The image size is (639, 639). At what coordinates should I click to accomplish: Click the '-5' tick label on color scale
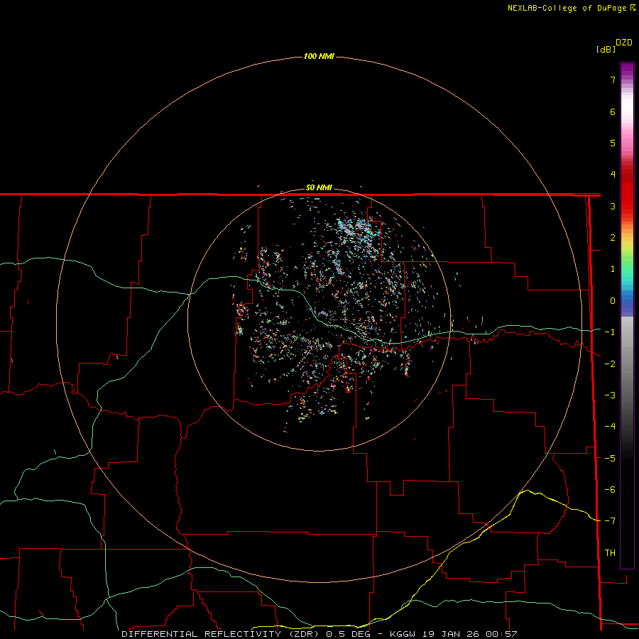point(610,459)
